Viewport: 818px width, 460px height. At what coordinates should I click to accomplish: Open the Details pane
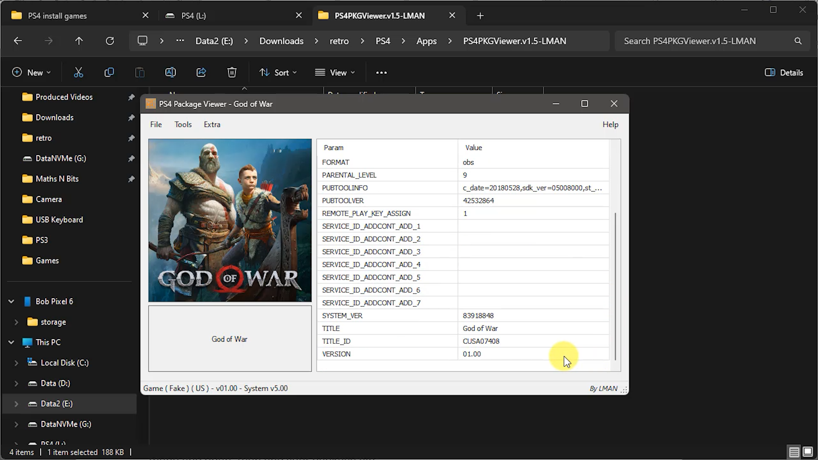783,72
